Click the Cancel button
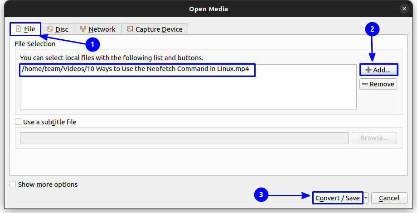417x213 pixels. 389,198
